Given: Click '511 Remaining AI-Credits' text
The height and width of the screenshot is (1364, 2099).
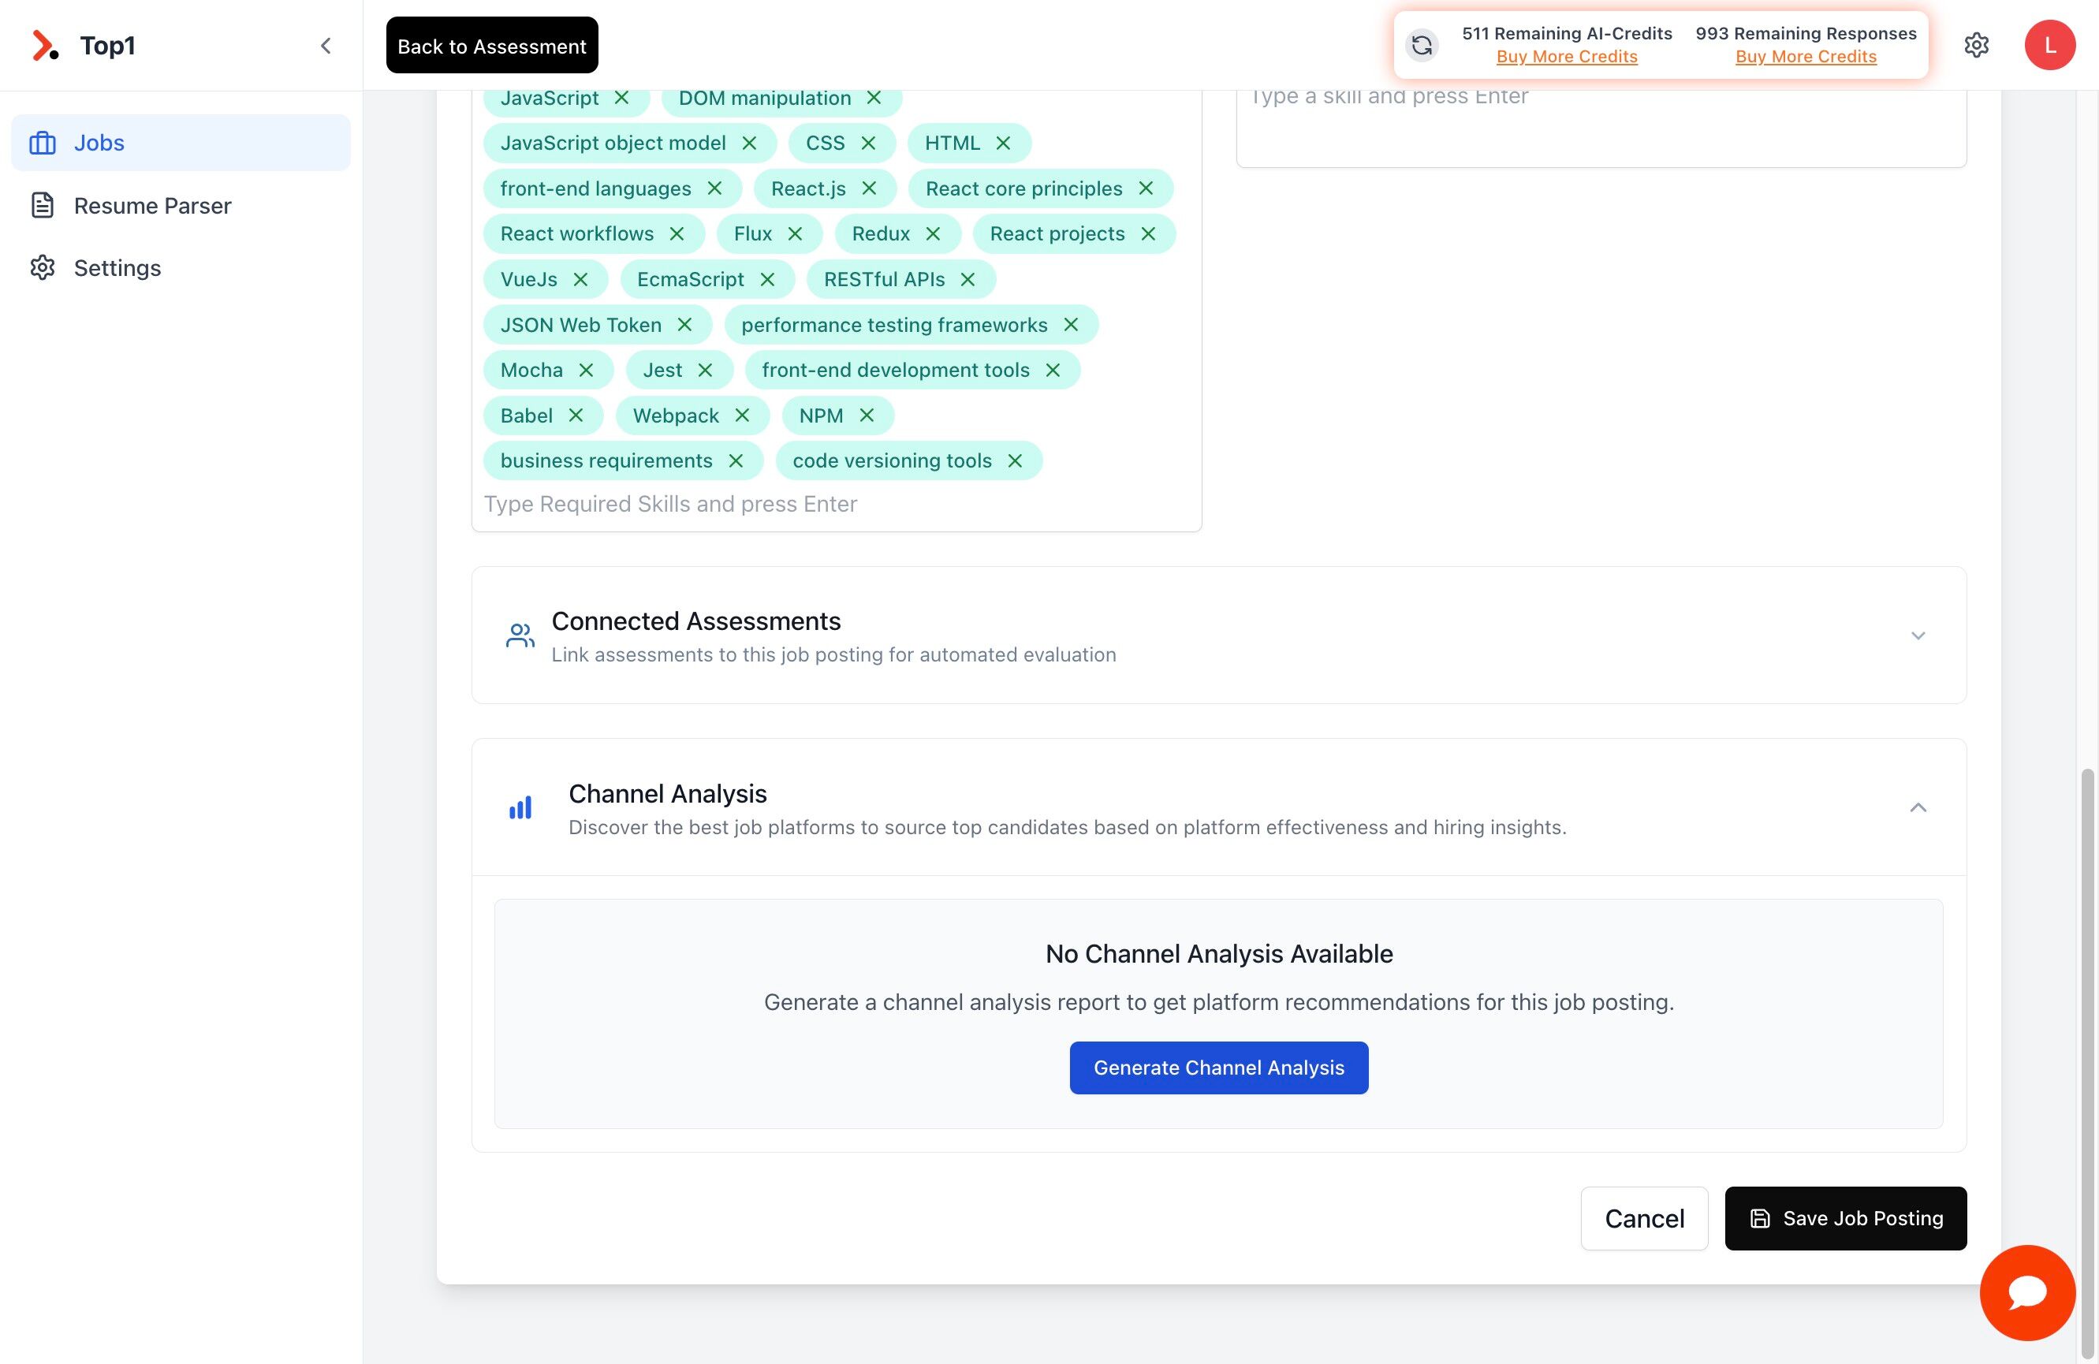Looking at the screenshot, I should coord(1566,33).
